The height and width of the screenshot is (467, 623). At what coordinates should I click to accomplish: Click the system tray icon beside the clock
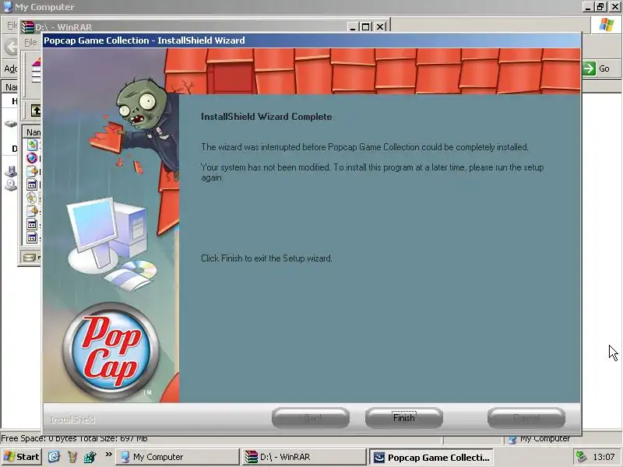pos(581,457)
